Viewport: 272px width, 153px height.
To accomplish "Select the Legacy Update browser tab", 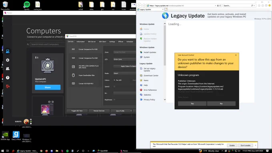I will point(150,9).
